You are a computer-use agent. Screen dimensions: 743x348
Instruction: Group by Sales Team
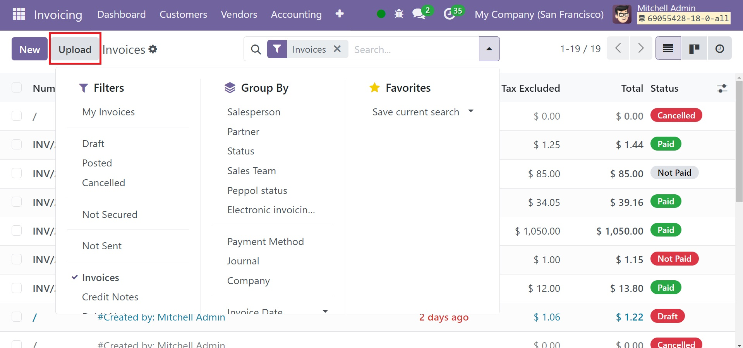tap(251, 171)
